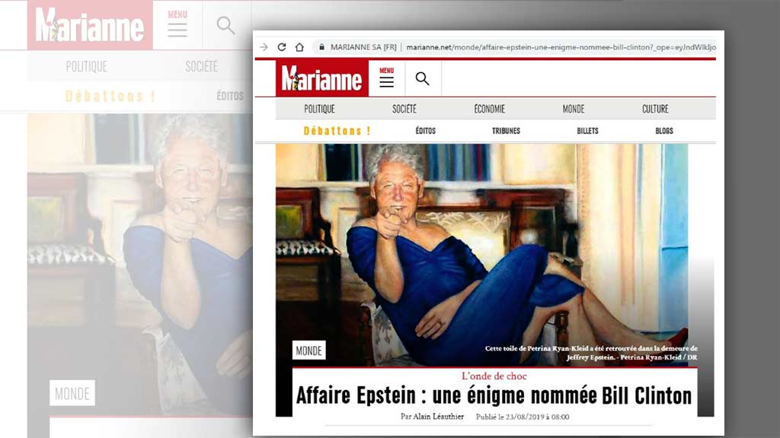Click the browser forward arrow
The image size is (780, 438).
coord(264,47)
